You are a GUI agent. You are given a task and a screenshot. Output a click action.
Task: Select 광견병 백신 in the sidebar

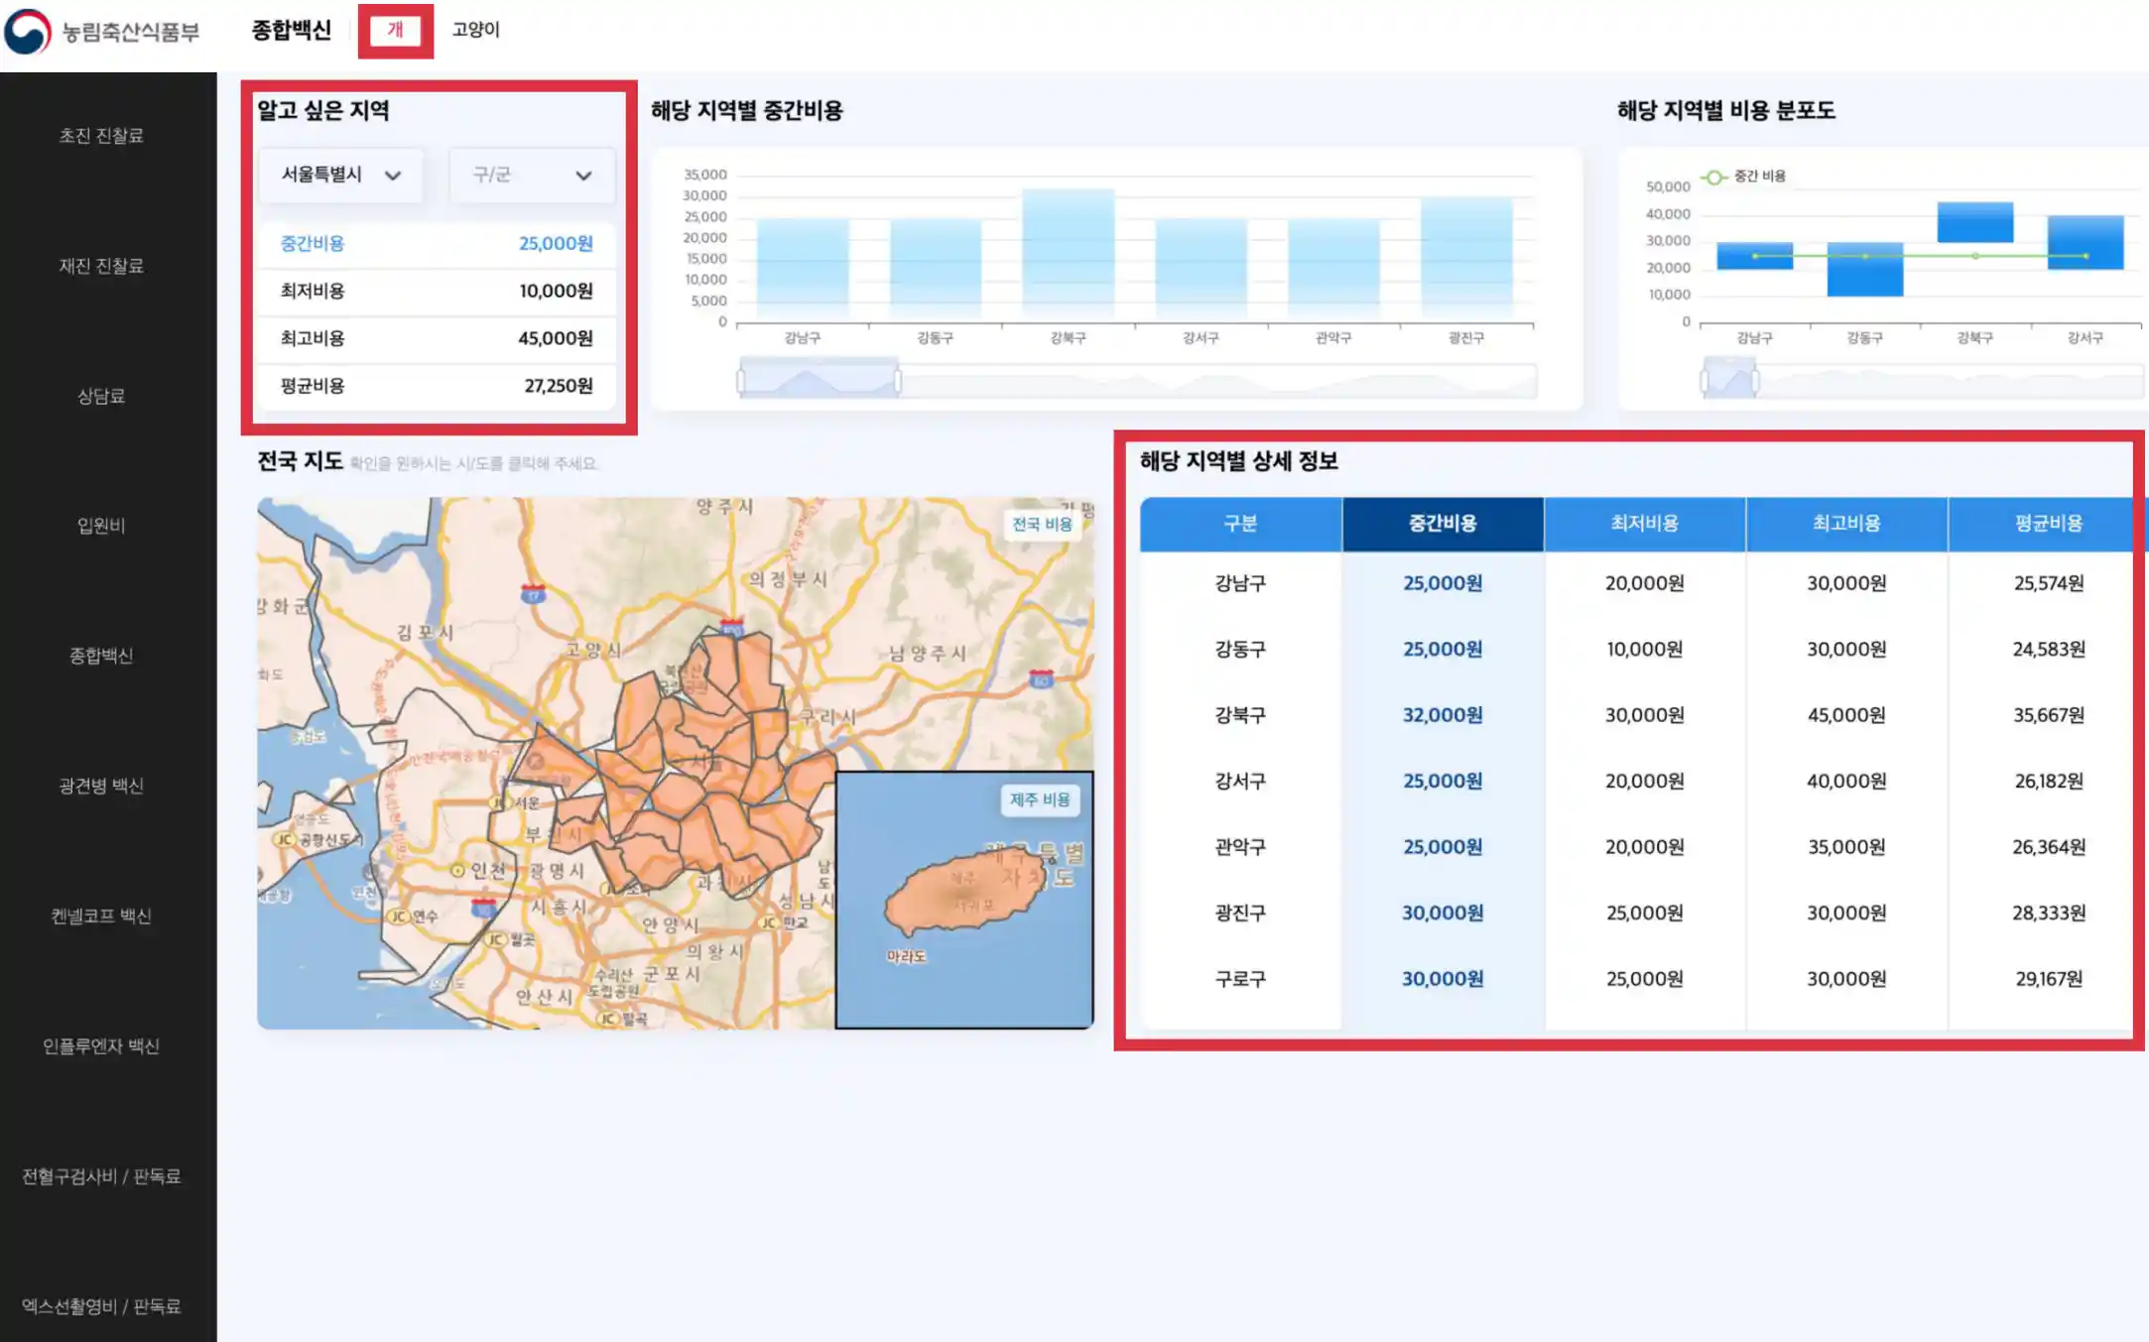click(101, 786)
